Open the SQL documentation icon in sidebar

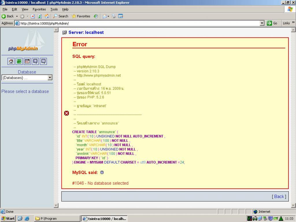43,61
